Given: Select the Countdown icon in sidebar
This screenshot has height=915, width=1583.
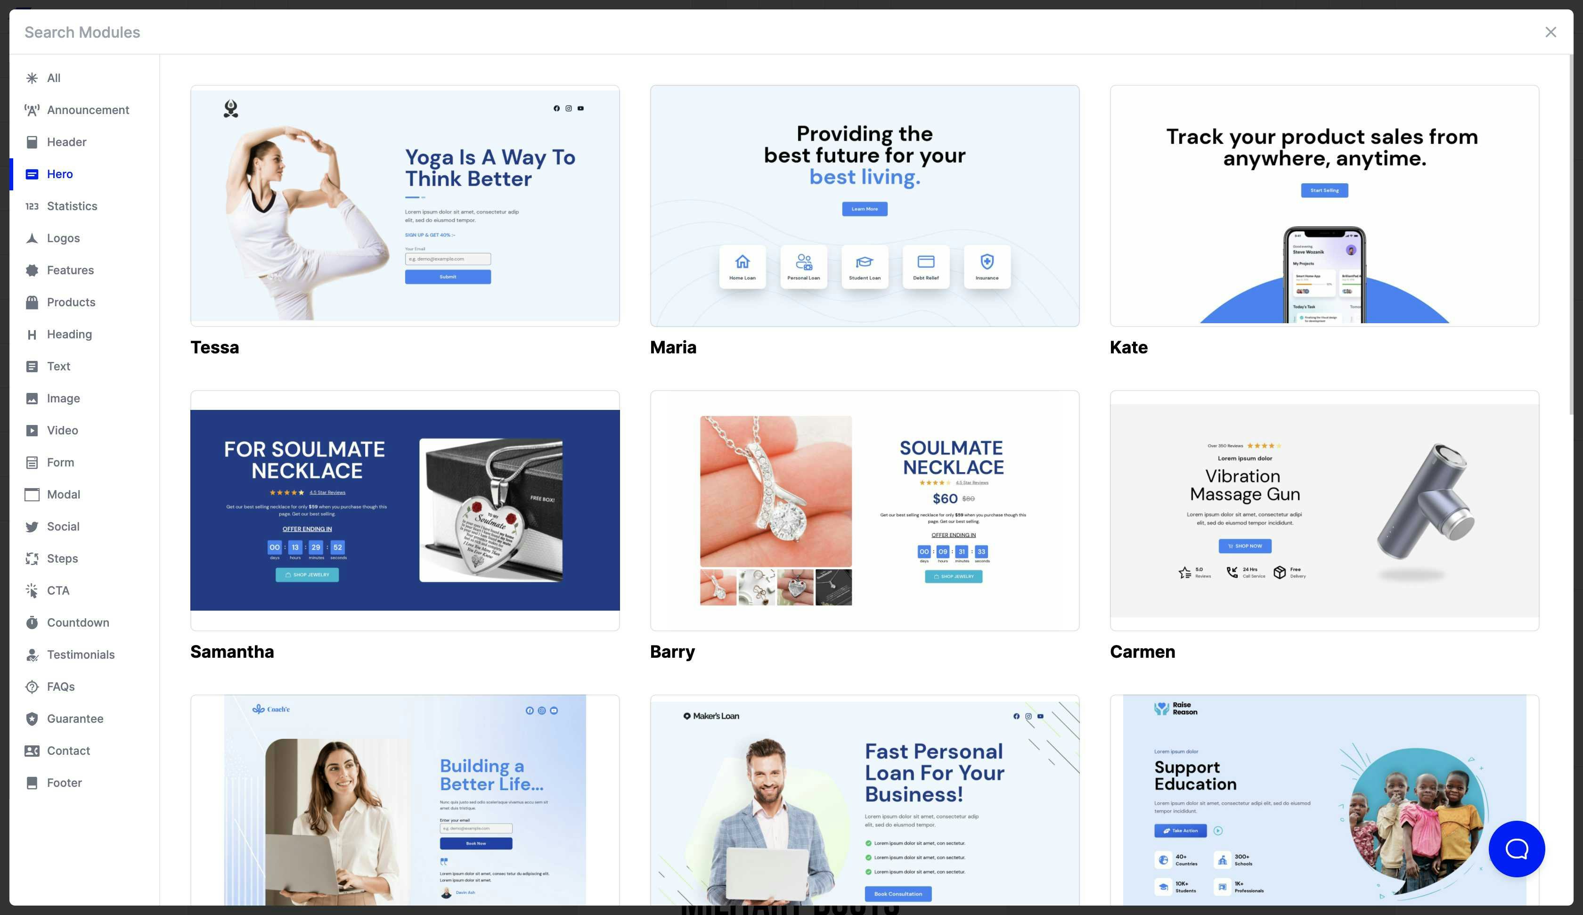Looking at the screenshot, I should (x=32, y=623).
